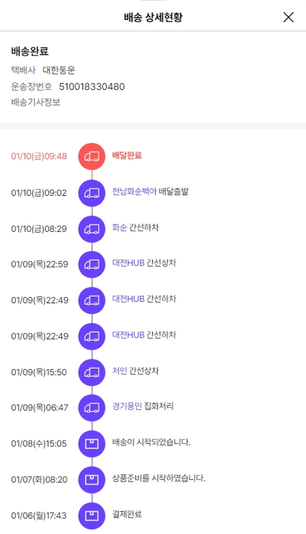
Task: Click the truck icon for 화순 간선하차
Action: (92, 229)
